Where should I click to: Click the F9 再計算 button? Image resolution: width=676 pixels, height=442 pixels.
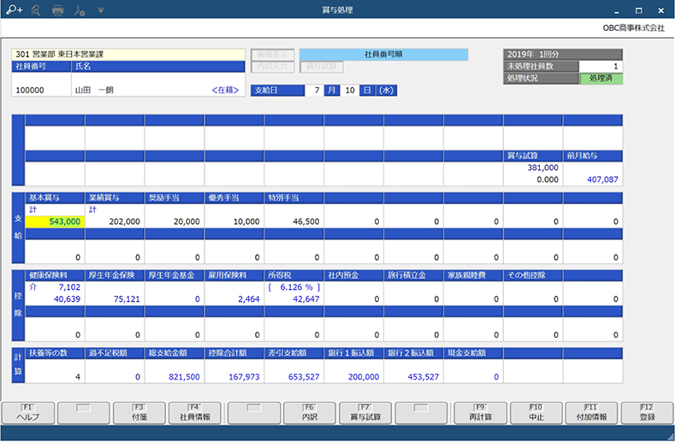point(479,414)
